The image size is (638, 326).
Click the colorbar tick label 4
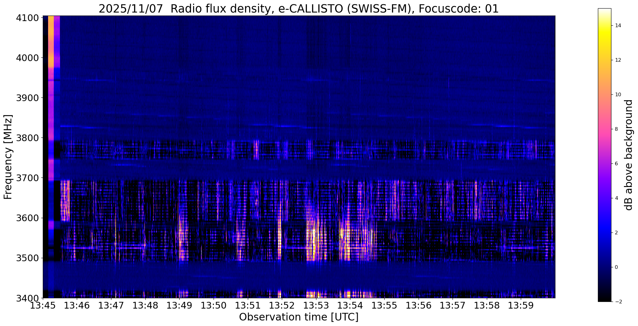pos(617,198)
